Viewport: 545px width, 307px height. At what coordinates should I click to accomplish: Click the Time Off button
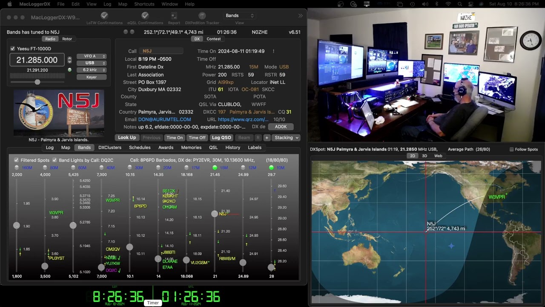coord(197,138)
